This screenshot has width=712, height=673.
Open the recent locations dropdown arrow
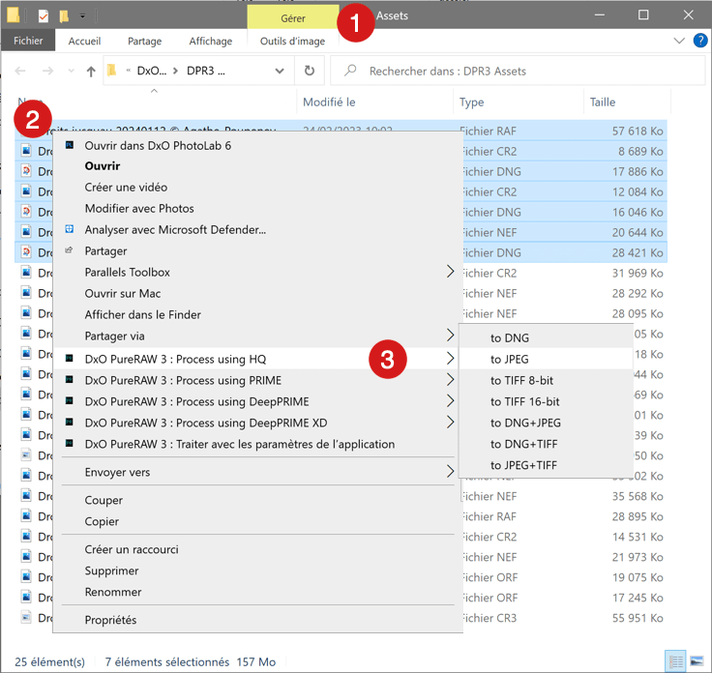[71, 71]
